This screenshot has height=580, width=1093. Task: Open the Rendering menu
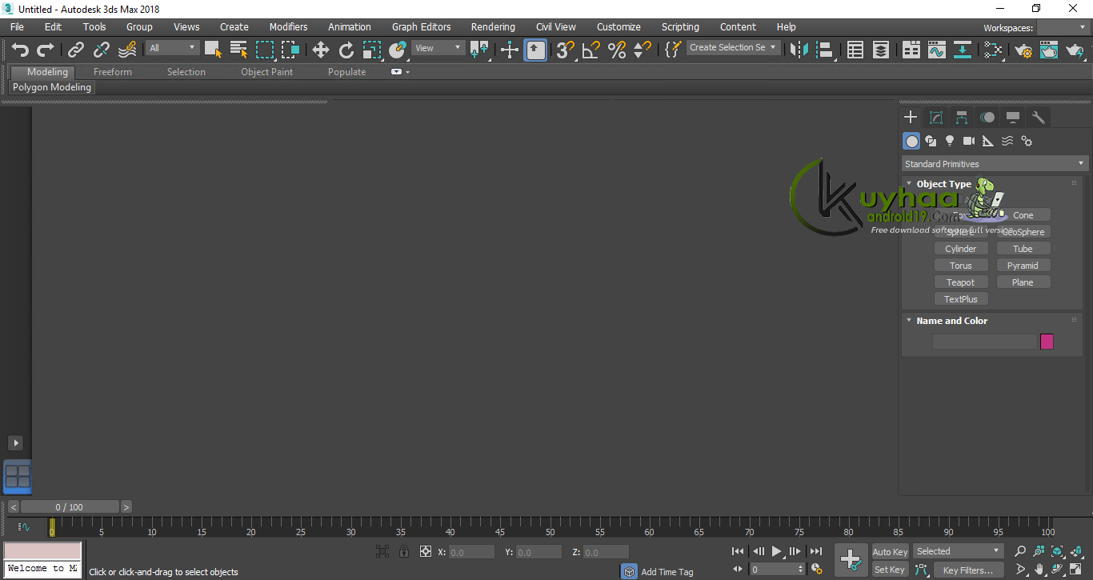point(493,27)
